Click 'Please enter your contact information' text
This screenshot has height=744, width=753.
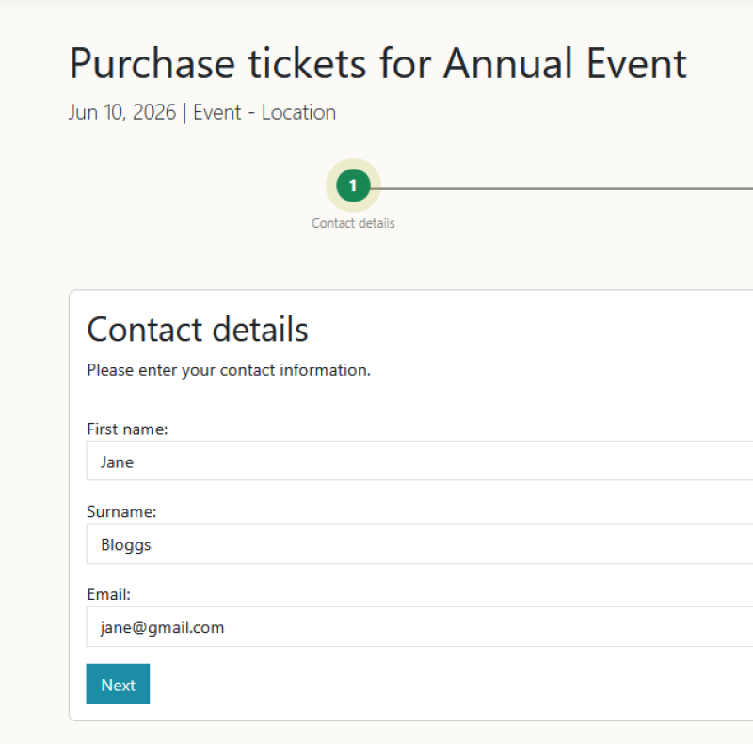(229, 370)
